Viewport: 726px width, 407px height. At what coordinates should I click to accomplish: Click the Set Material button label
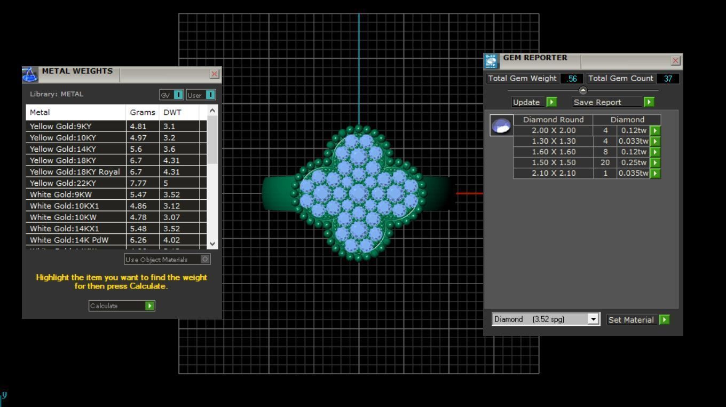coord(631,319)
